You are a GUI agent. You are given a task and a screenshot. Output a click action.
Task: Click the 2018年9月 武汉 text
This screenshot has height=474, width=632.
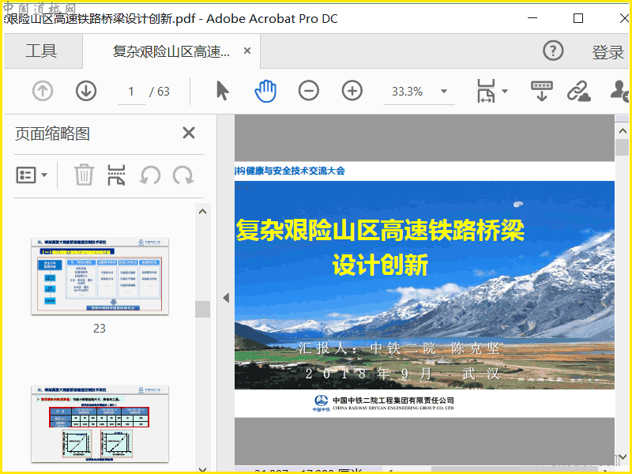click(x=402, y=374)
